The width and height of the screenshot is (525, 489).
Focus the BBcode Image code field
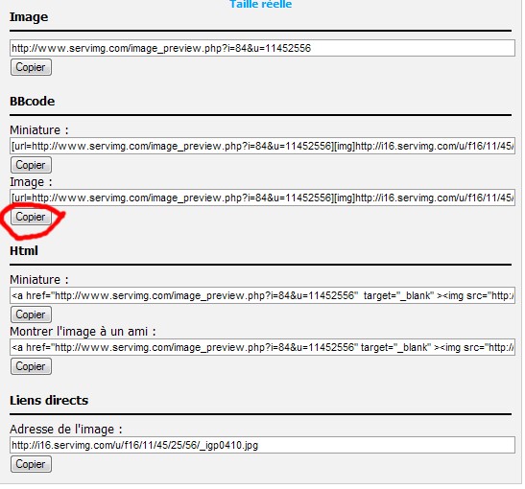point(262,198)
